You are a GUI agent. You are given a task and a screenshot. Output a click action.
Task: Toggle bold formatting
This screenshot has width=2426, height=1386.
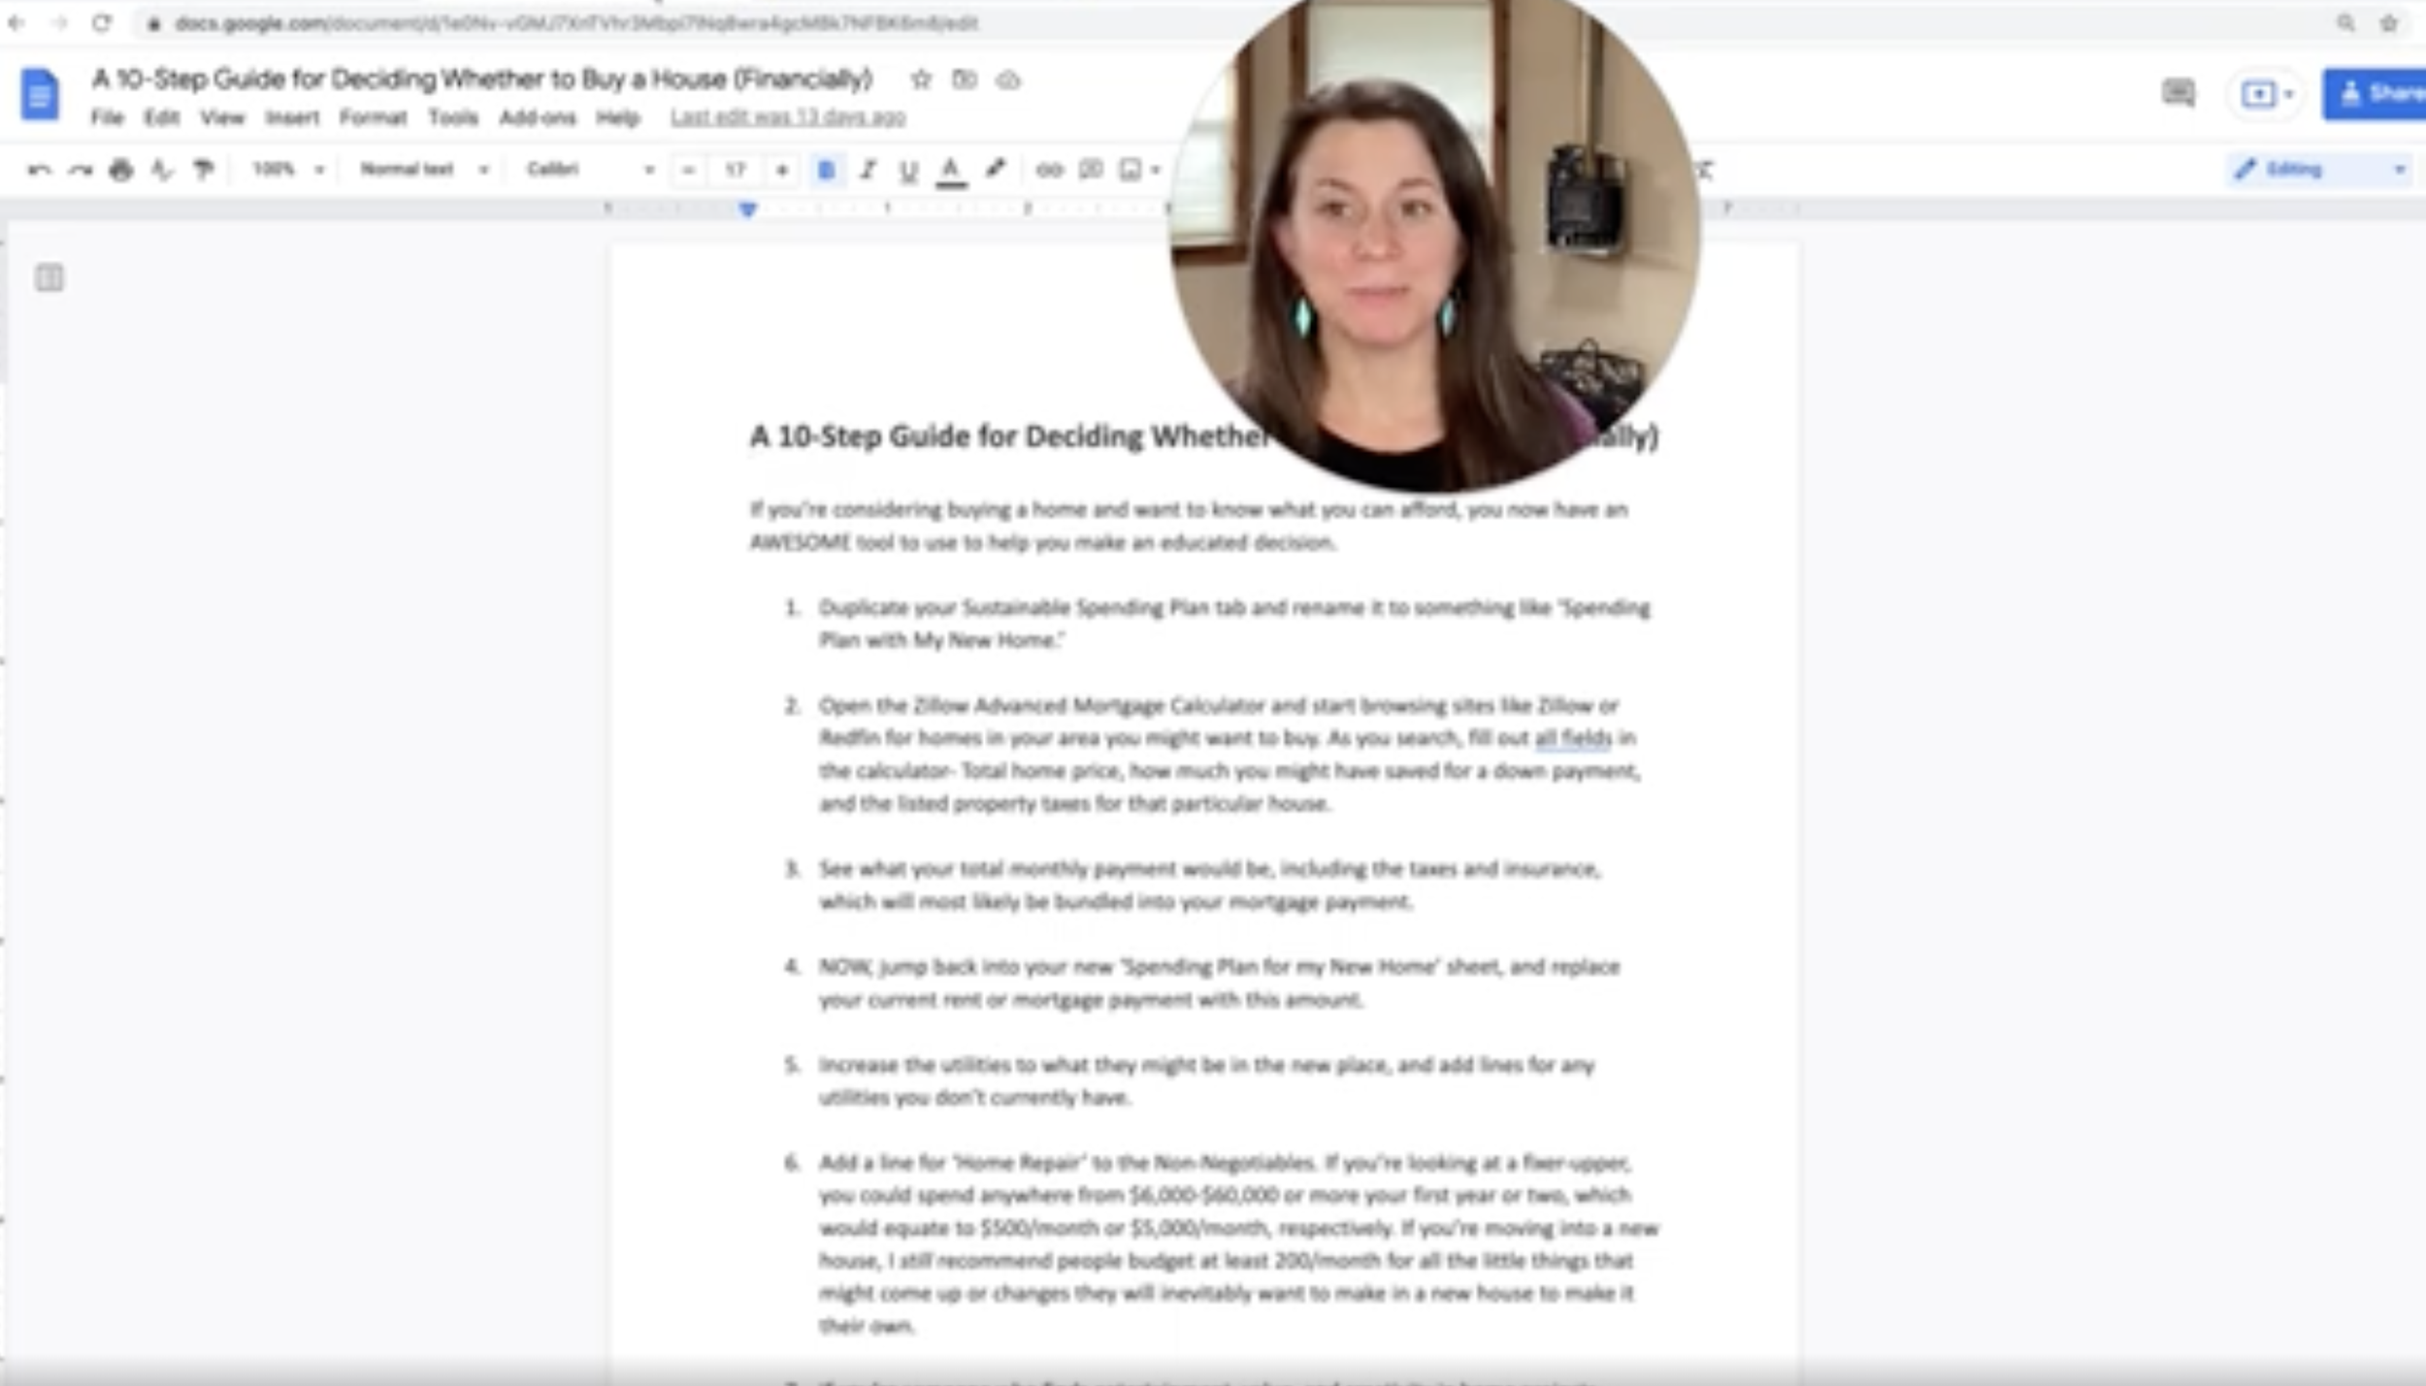[826, 171]
